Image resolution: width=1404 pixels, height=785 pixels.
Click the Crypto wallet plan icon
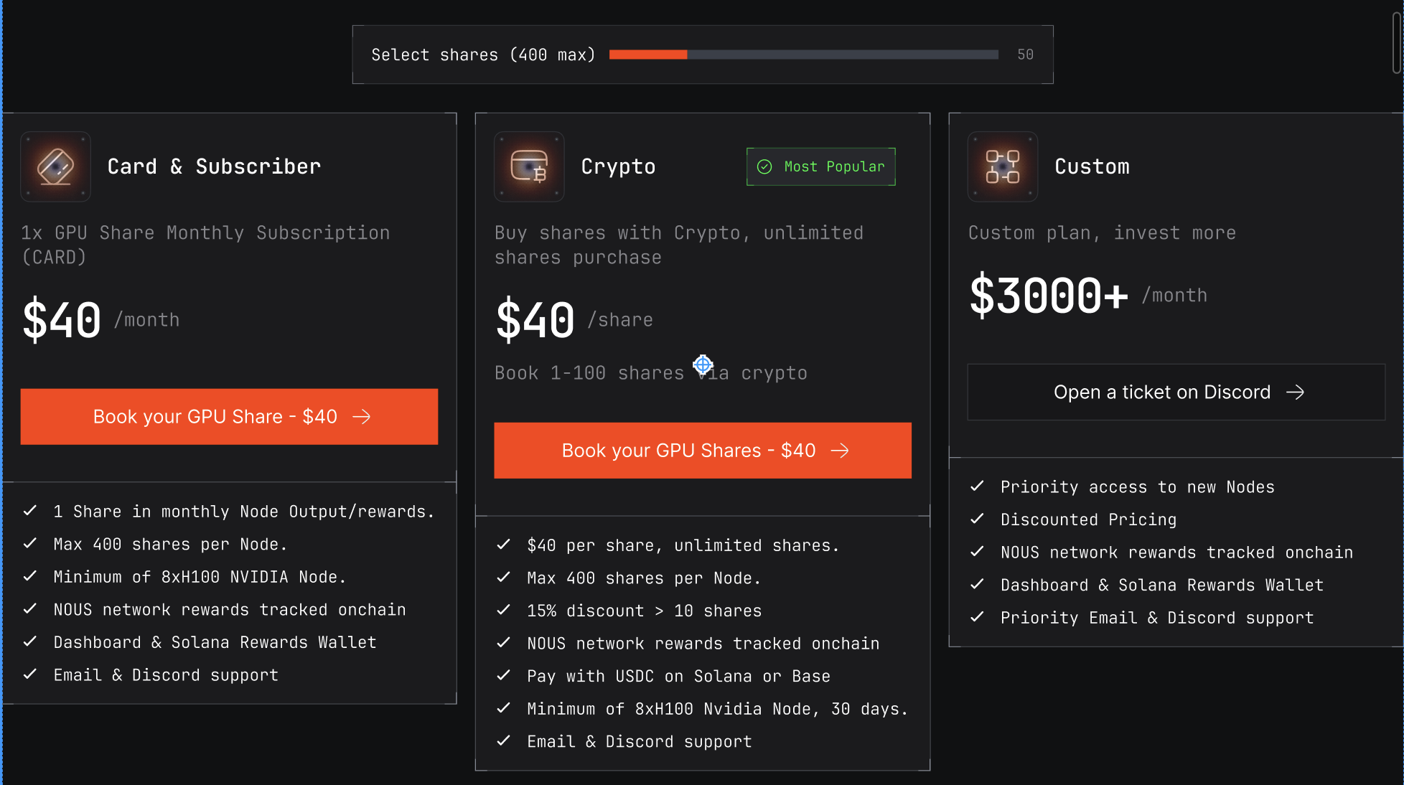click(529, 166)
